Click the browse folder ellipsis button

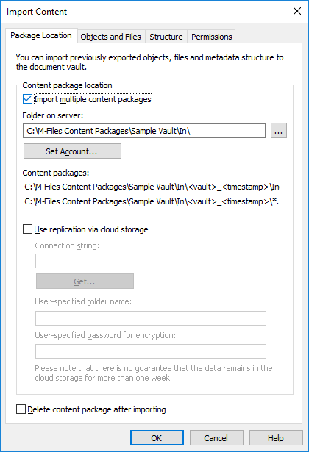(278, 131)
